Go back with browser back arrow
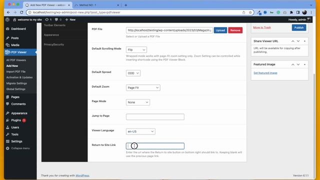This screenshot has width=320, height=180. point(8,12)
